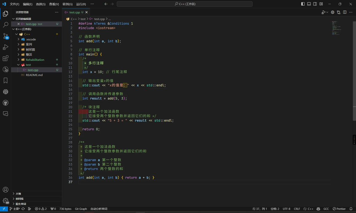The width and height of the screenshot is (356, 213).
Task: Click the Prettier status item
Action: (339, 209)
